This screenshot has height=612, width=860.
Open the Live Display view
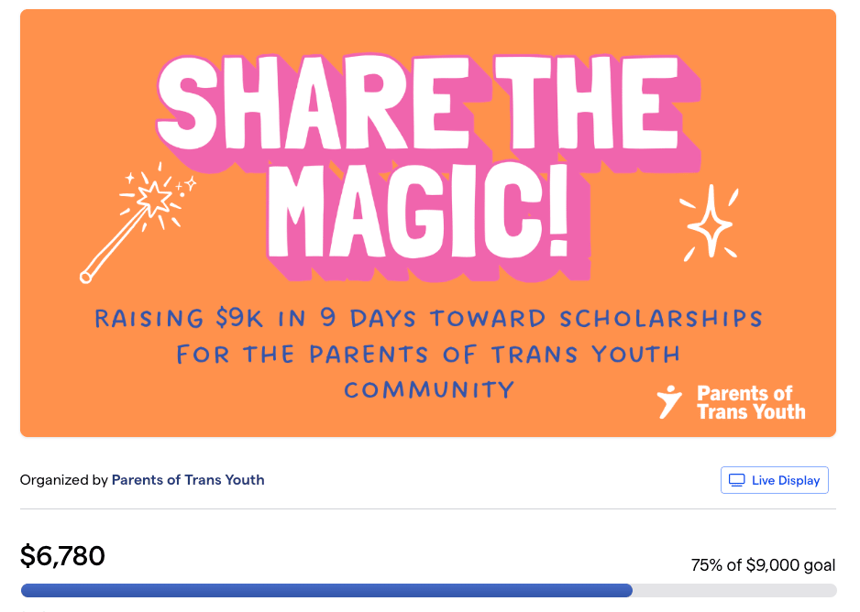(774, 480)
